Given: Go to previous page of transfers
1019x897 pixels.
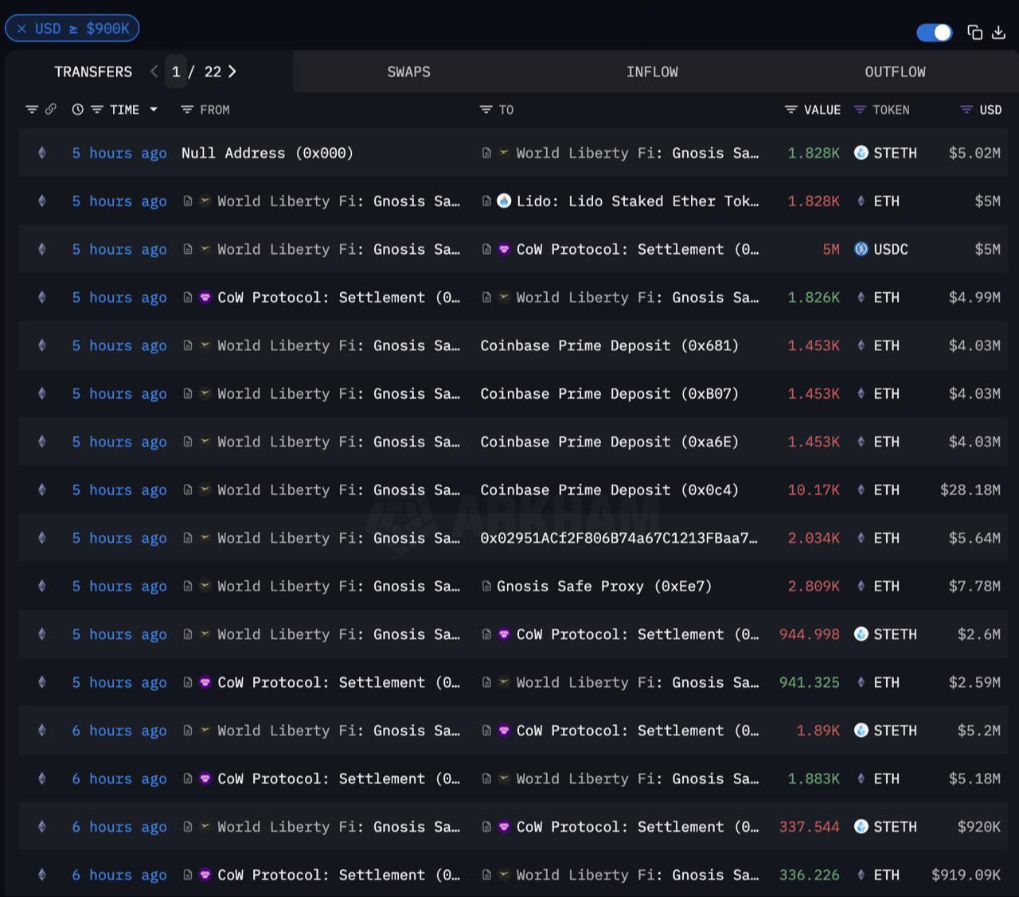Looking at the screenshot, I should 154,72.
